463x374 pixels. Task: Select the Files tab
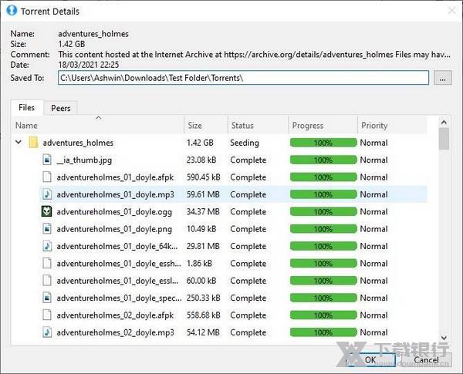[x=26, y=108]
